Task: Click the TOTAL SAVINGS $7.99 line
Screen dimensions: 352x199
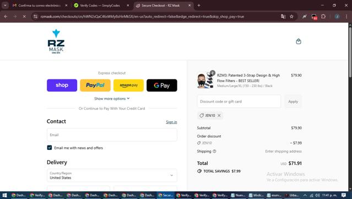Action: [x=219, y=171]
